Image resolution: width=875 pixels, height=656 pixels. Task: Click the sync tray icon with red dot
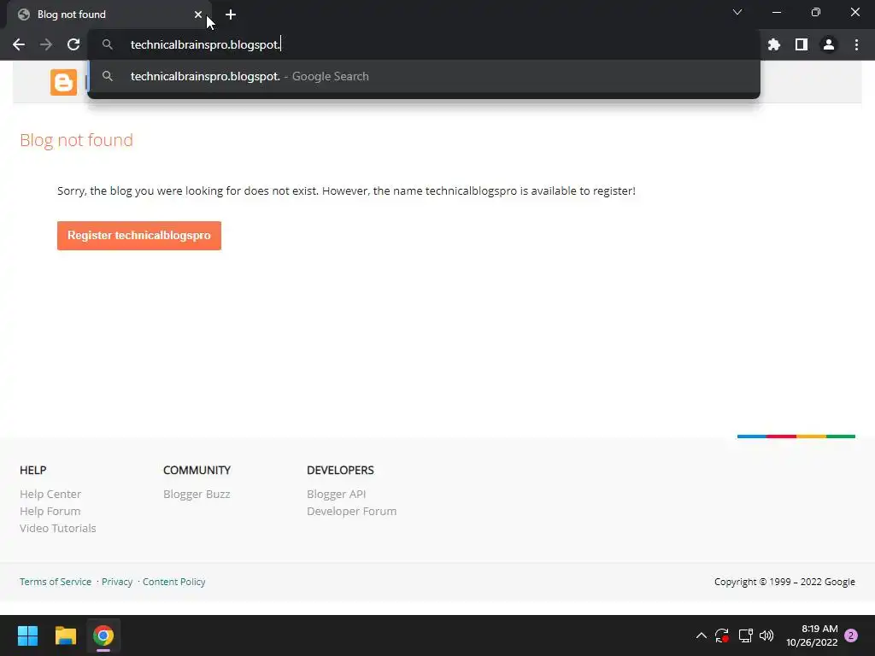point(722,635)
